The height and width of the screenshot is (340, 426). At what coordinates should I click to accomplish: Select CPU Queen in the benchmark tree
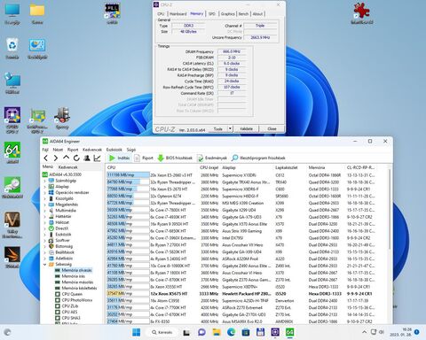pos(72,294)
